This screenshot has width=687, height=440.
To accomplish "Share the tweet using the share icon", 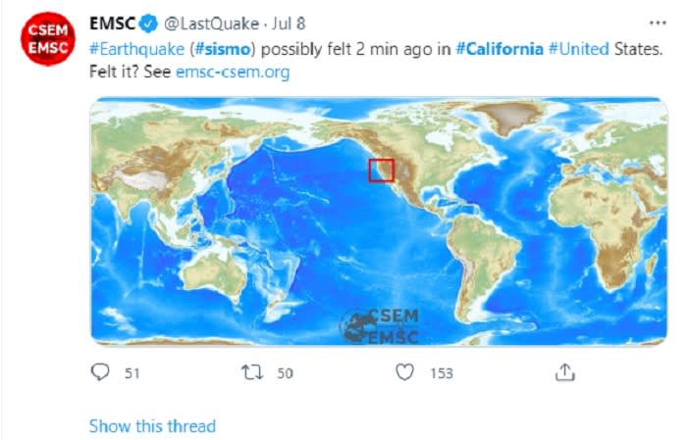I will pos(564,372).
